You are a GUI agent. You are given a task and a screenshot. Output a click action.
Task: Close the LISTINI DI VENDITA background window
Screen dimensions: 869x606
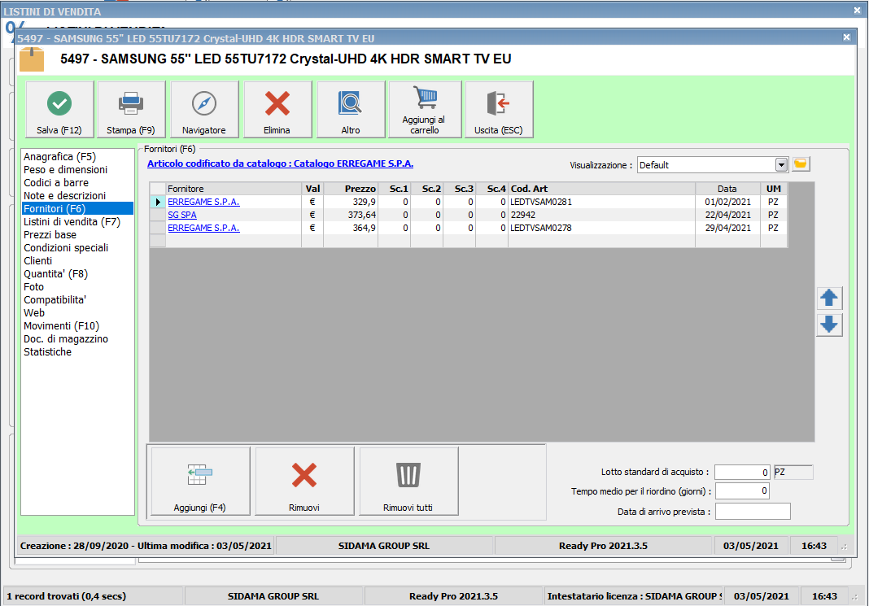pos(857,10)
